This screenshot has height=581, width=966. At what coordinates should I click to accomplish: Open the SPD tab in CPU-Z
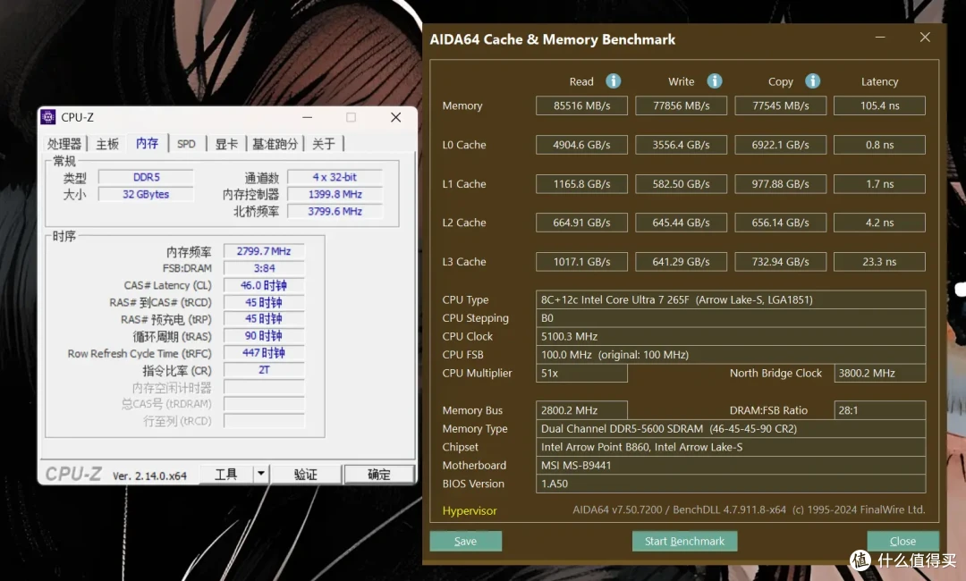[x=186, y=144]
